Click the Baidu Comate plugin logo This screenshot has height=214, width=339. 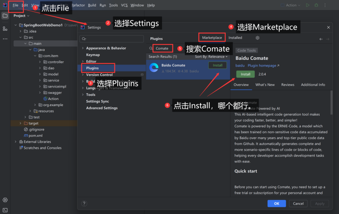click(x=154, y=67)
